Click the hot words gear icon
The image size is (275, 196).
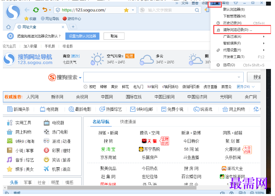[85, 87]
